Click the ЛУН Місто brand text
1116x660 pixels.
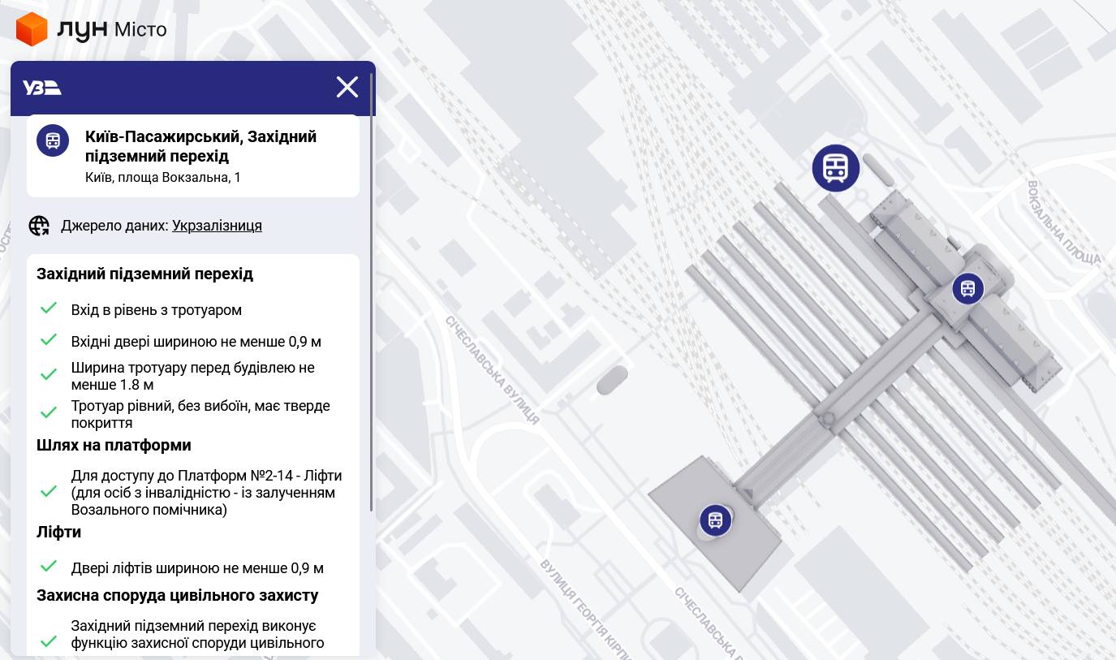point(112,30)
